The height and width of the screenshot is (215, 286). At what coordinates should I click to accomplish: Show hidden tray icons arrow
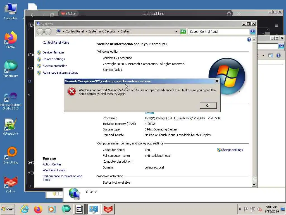(x=240, y=209)
